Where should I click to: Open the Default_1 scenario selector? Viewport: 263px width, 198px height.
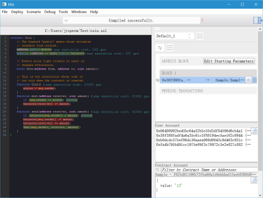(x=175, y=36)
